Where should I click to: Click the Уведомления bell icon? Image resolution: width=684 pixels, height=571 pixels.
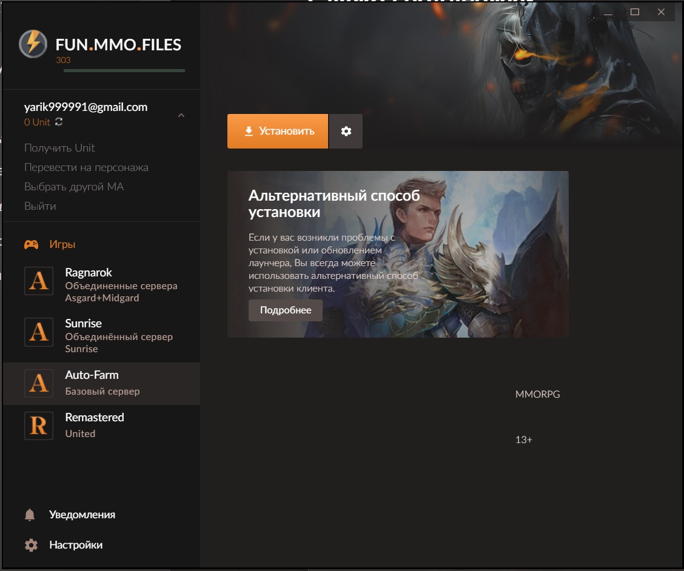coord(30,515)
